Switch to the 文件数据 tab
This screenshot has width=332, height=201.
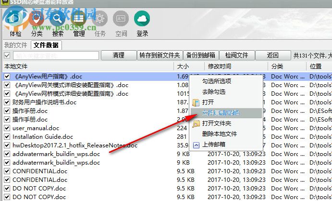click(x=46, y=45)
